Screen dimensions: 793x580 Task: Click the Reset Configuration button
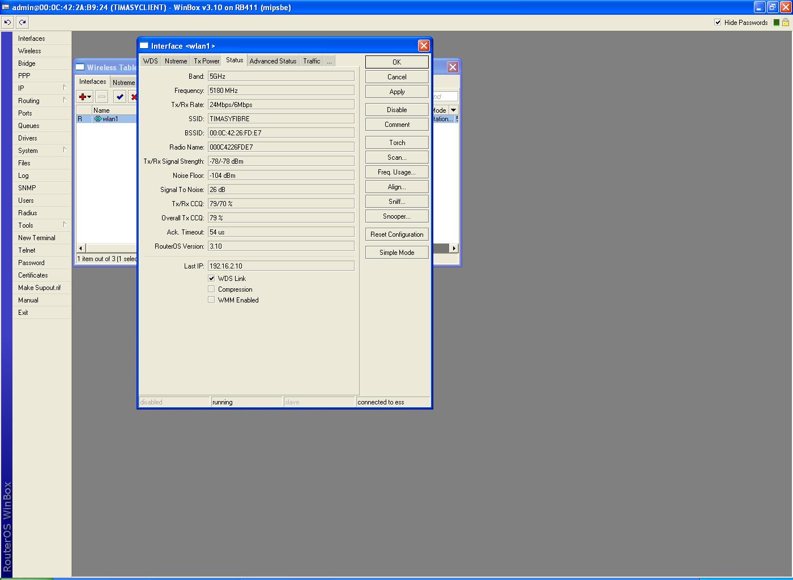pos(397,234)
